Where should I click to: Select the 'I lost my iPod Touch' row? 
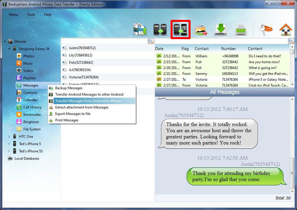point(222,85)
